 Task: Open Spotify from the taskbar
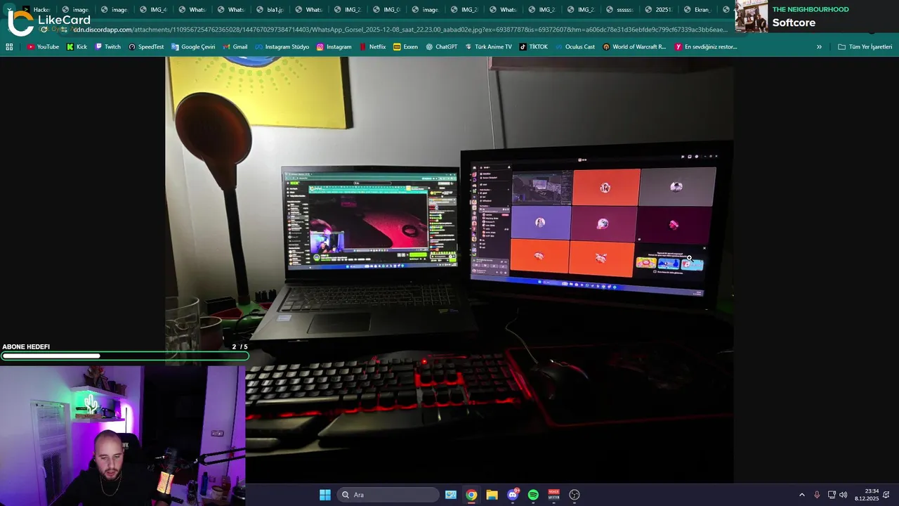[533, 495]
